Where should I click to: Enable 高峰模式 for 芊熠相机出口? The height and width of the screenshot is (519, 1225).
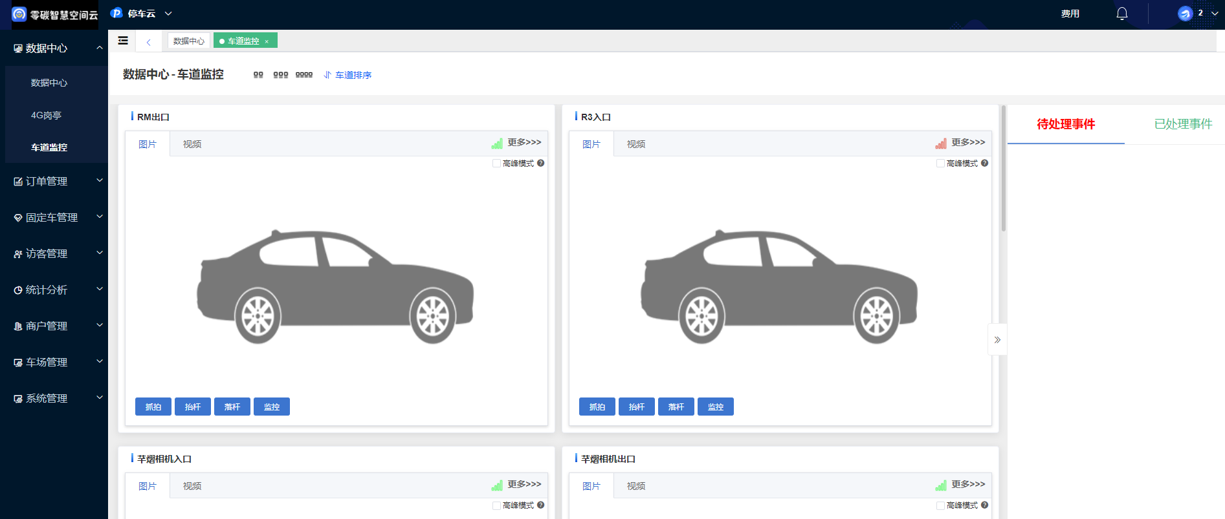[x=941, y=505]
